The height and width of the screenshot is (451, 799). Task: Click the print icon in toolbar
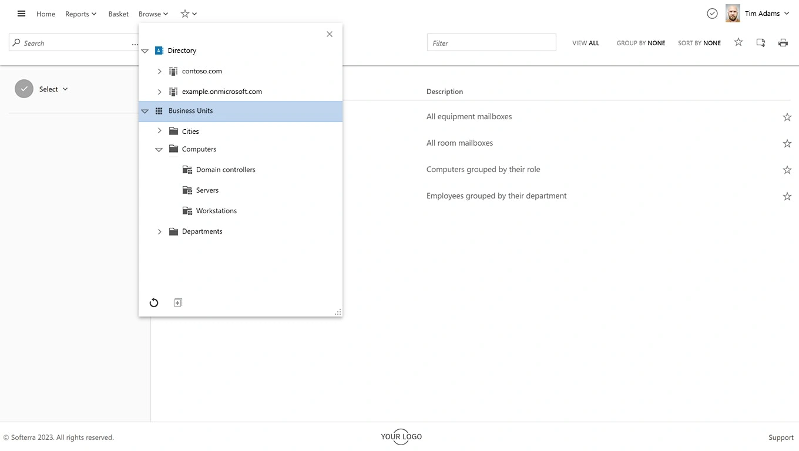coord(783,43)
